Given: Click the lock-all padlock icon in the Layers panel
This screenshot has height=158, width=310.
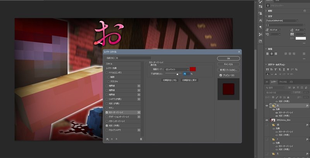Looking at the screenshot, I should coord(288,97).
